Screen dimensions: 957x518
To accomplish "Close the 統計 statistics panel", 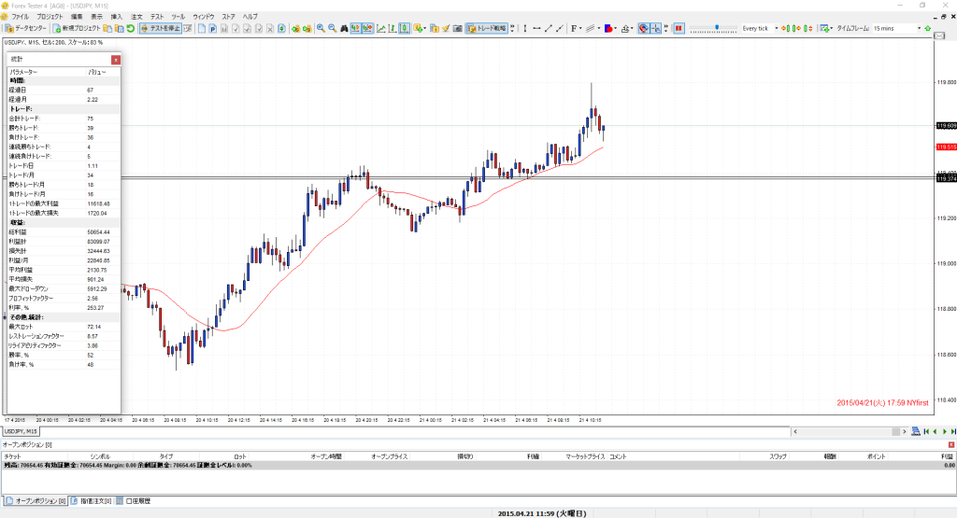I will pos(115,60).
